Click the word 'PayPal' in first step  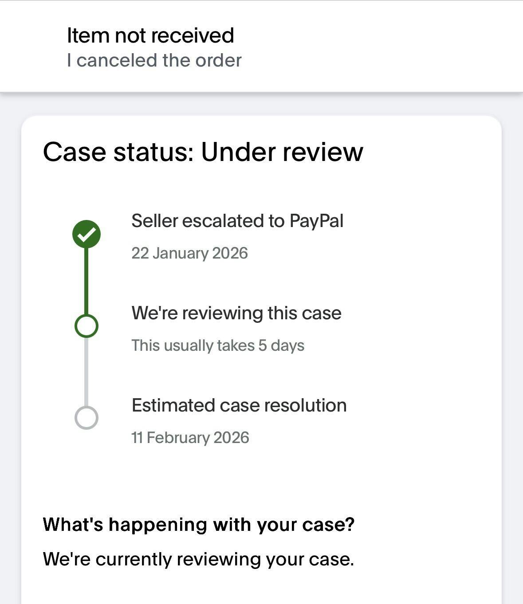click(316, 221)
